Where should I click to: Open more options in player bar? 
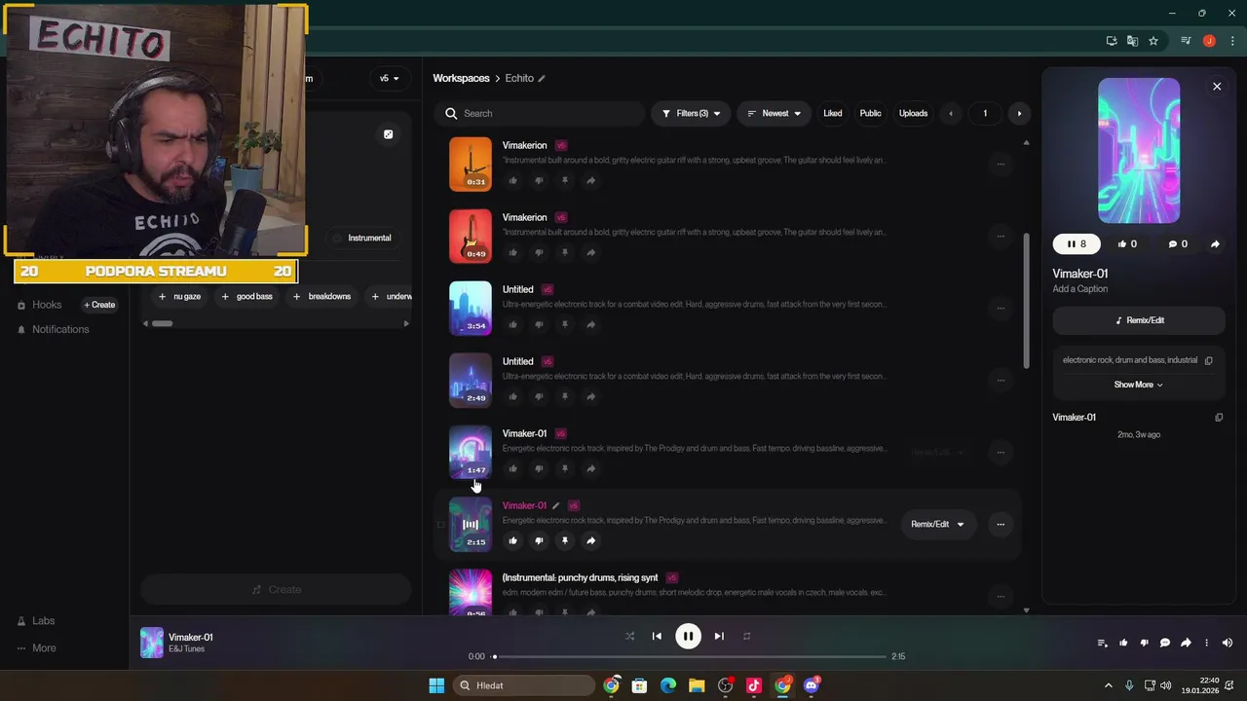pos(1206,643)
